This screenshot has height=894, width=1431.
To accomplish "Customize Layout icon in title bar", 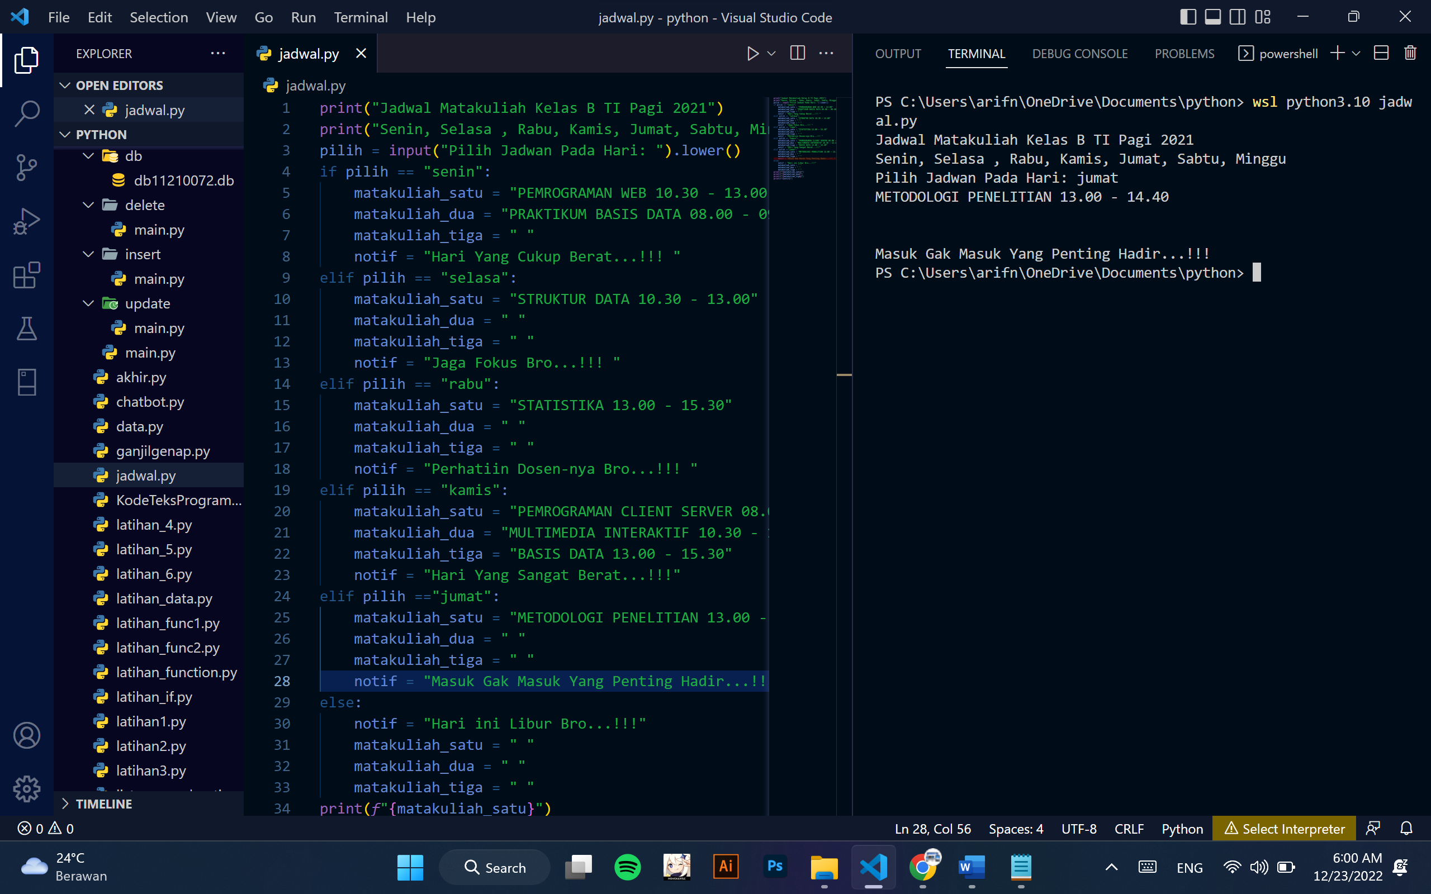I will click(x=1263, y=17).
